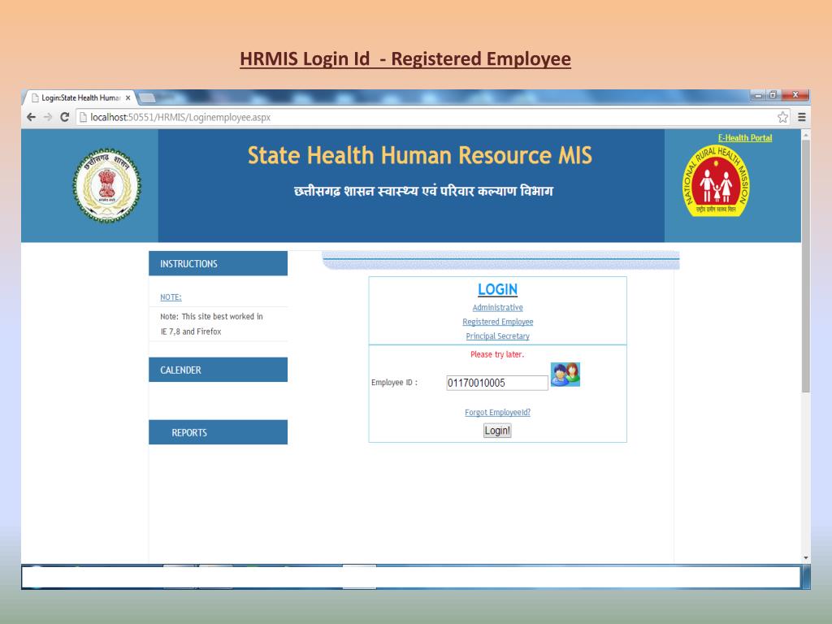832x624 pixels.
Task: Click the 'Employee ID :' label
Action: click(x=394, y=383)
